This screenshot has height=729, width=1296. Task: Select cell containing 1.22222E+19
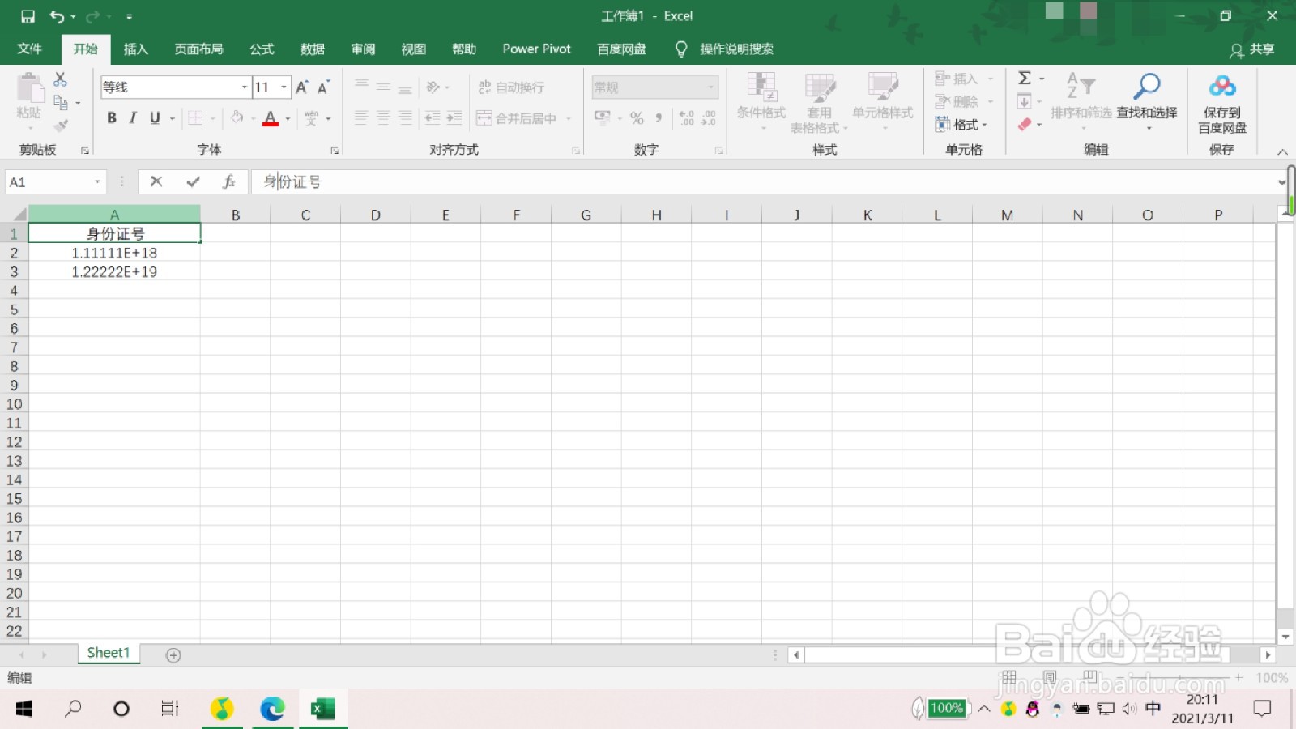pyautogui.click(x=114, y=272)
